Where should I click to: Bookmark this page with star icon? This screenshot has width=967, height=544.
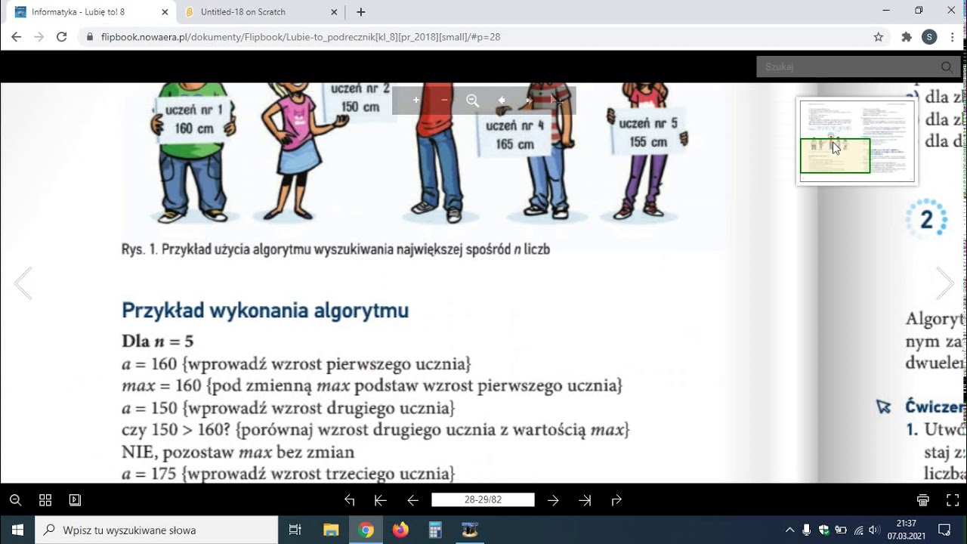tap(878, 37)
